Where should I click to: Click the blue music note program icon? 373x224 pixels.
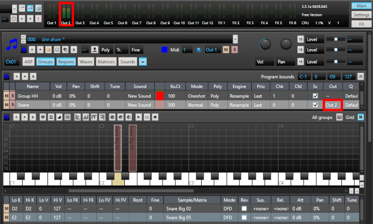(x=12, y=45)
